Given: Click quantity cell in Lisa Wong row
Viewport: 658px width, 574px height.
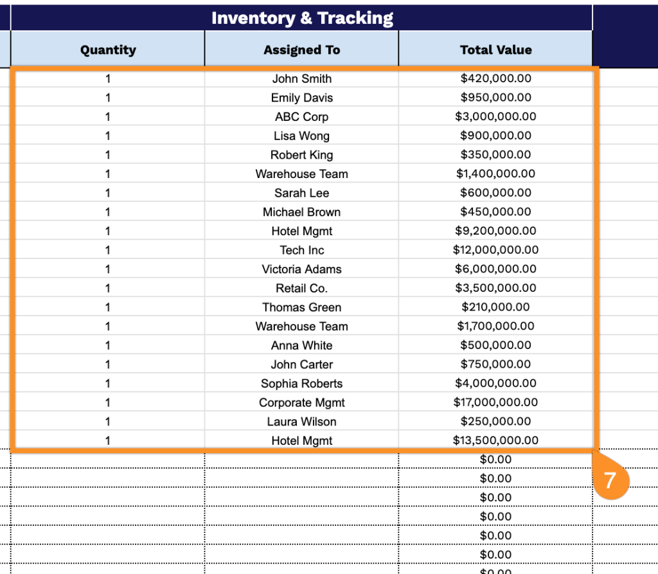Looking at the screenshot, I should [x=108, y=136].
